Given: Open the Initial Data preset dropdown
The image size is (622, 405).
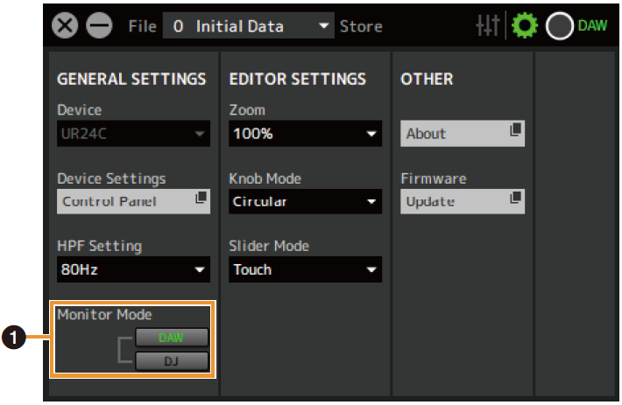Looking at the screenshot, I should [x=324, y=26].
